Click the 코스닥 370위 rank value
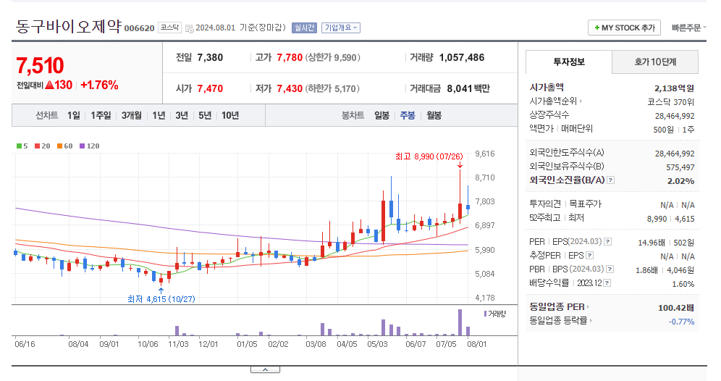Screen dimensions: 721x381 pyautogui.click(x=671, y=102)
